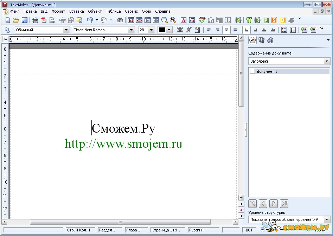Viewport: 333px width, 236px height.
Task: Jump to the first heading in the sidebar
Action: coord(252,204)
